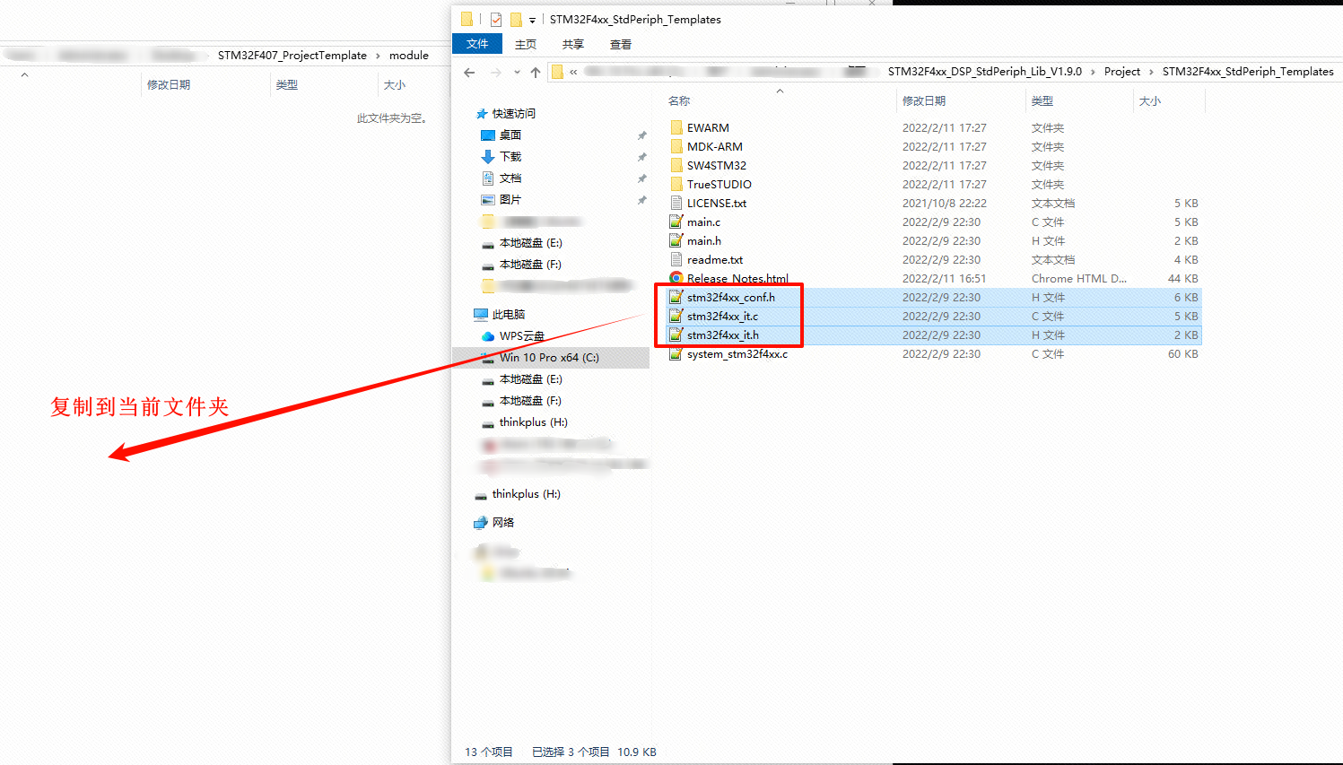Open the 网络 network item in sidebar
The height and width of the screenshot is (765, 1343).
pos(502,523)
